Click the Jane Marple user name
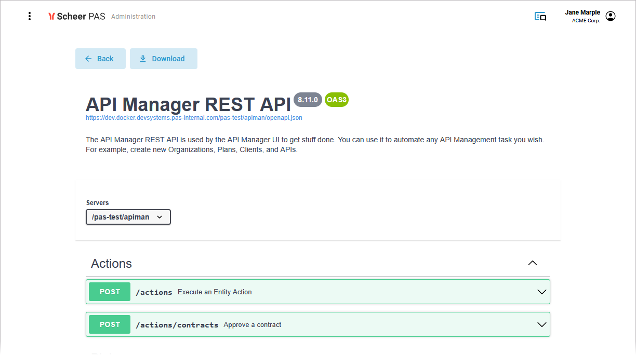 pos(582,12)
